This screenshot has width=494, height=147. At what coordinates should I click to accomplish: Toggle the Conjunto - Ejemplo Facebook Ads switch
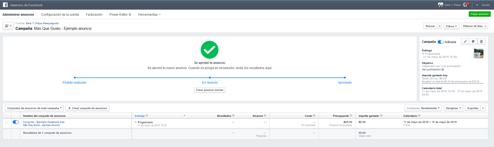(16, 122)
